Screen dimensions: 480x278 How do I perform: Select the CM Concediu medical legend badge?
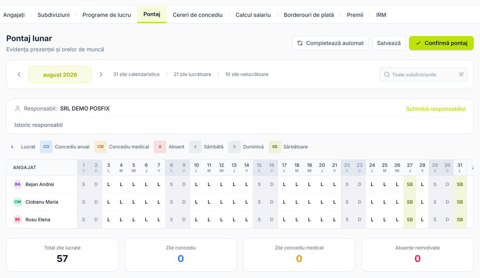point(100,147)
